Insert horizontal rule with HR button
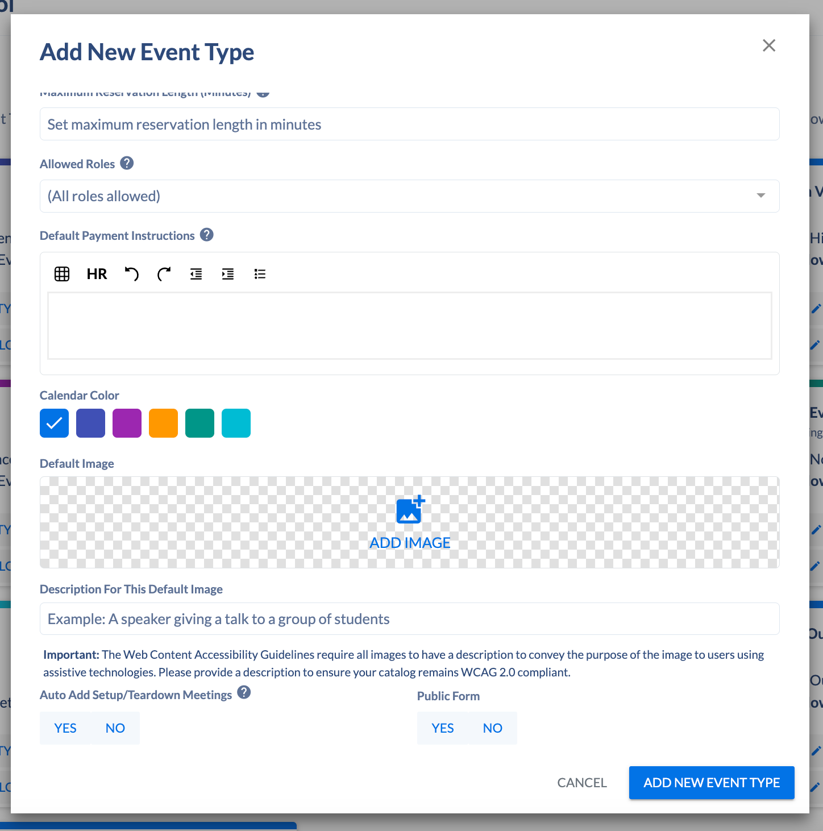 coord(97,274)
